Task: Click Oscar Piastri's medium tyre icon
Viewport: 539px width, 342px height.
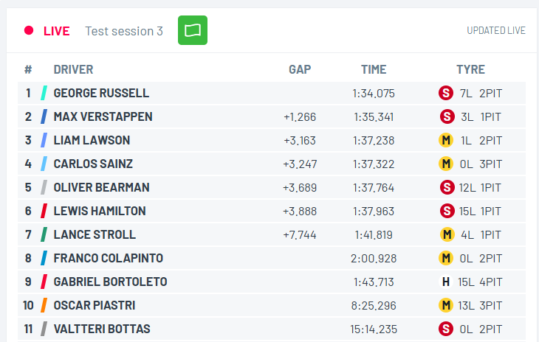Action: click(445, 305)
